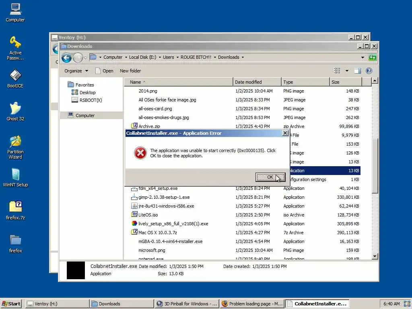Switch to Problem loading page taskbar button
This screenshot has width=412, height=309.
click(x=252, y=304)
